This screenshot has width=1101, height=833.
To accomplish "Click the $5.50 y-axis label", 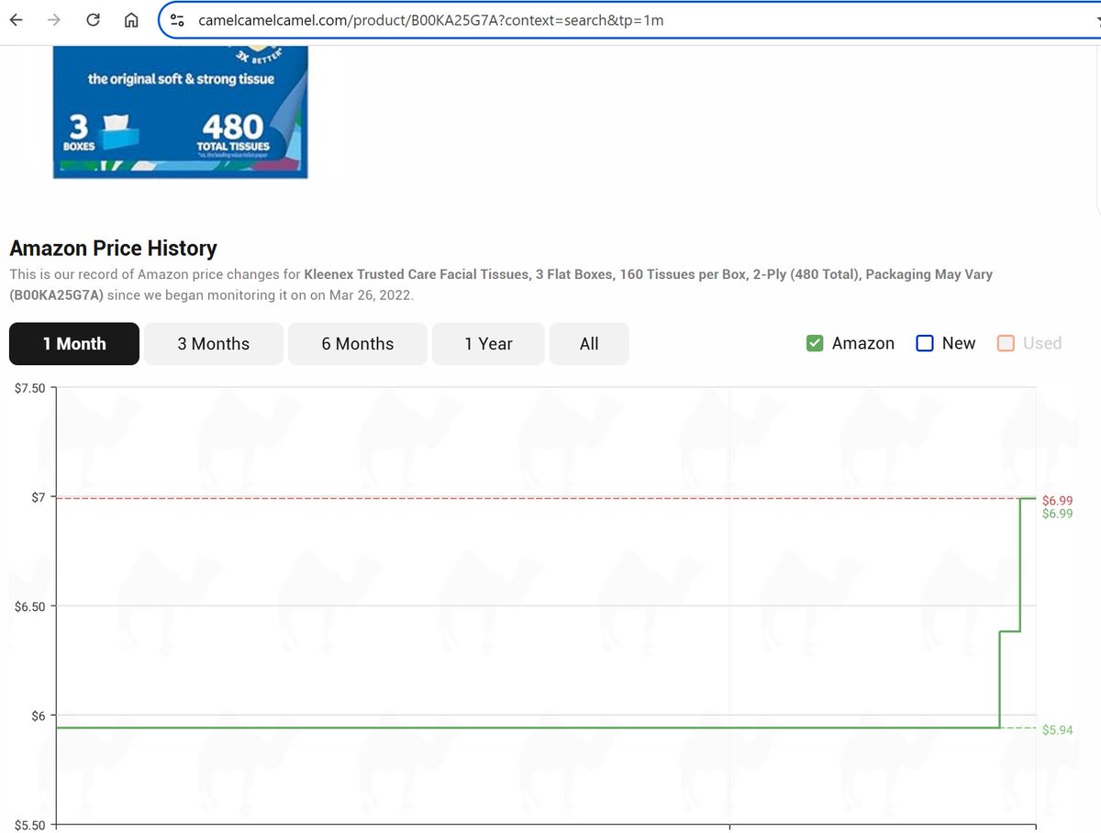I will pyautogui.click(x=29, y=825).
